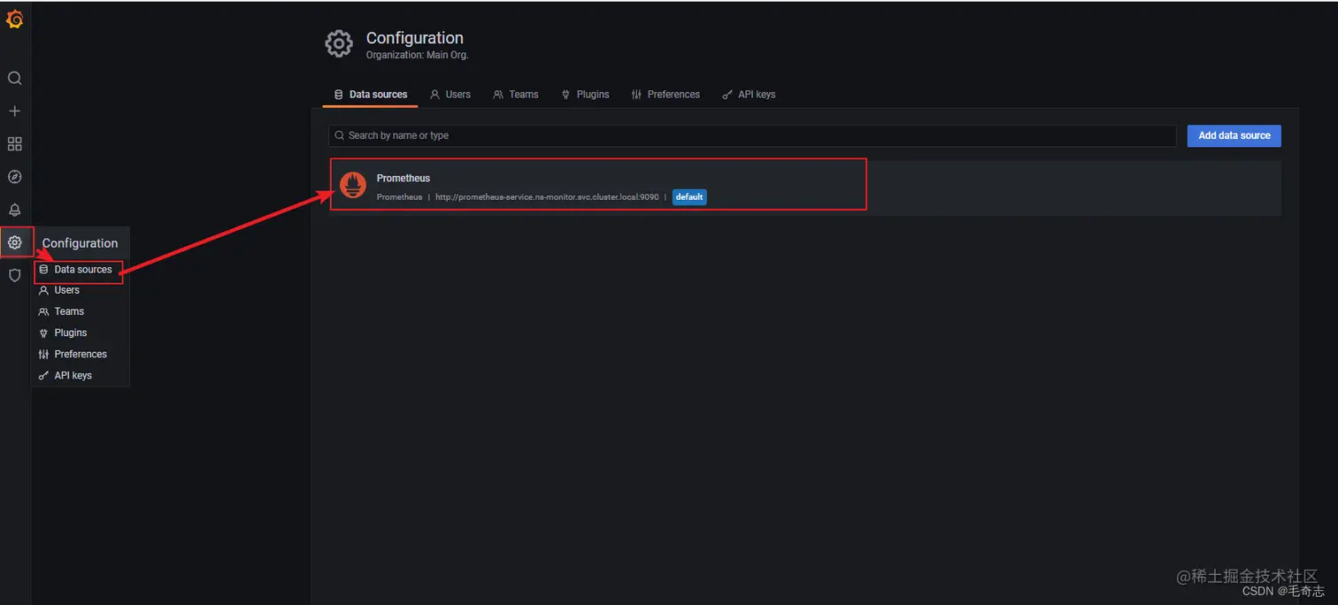Viewport: 1338px width, 605px height.
Task: Open the Server Admin shield icon
Action: pos(15,275)
